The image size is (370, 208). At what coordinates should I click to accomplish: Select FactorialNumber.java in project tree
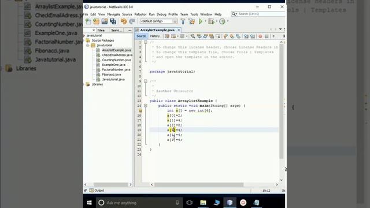click(116, 69)
